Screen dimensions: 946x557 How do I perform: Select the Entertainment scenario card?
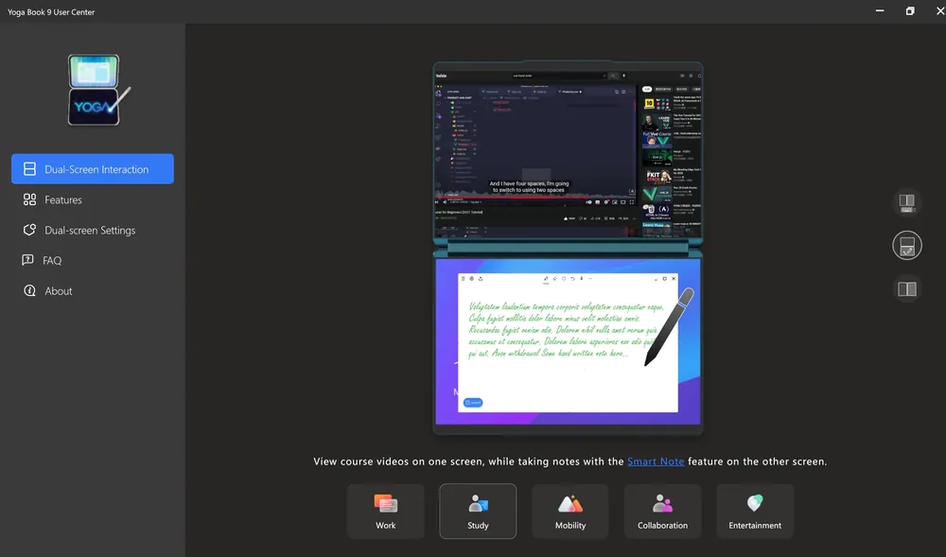pos(755,512)
